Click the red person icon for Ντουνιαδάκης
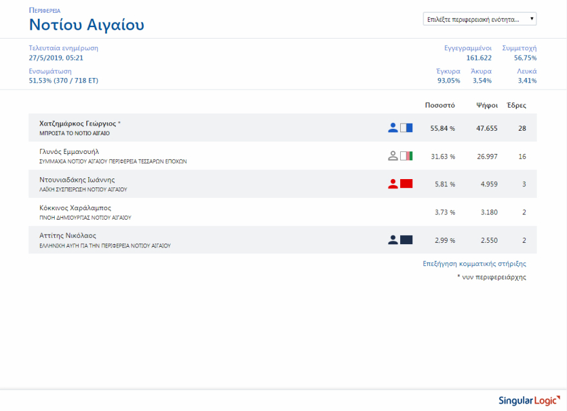Viewport: 567px width, 411px height. tap(393, 184)
